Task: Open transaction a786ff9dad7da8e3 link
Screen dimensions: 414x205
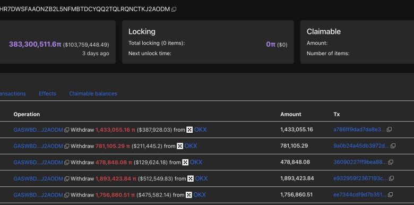Action: (x=359, y=130)
